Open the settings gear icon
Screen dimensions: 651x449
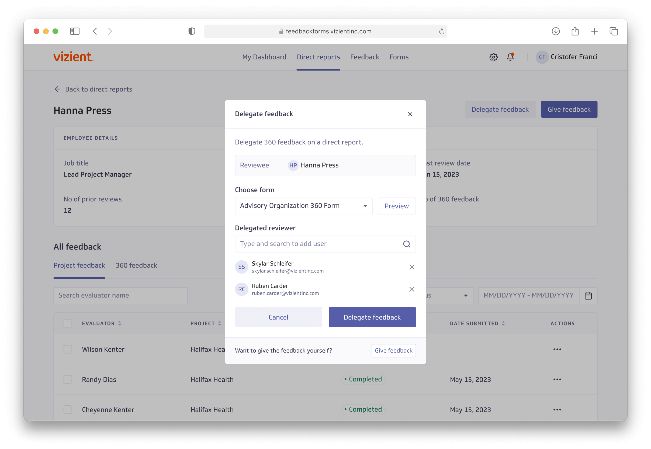tap(493, 57)
